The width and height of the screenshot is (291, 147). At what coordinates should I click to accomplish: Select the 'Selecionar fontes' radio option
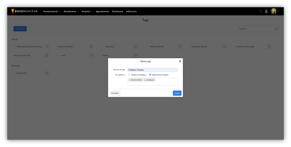pos(150,75)
